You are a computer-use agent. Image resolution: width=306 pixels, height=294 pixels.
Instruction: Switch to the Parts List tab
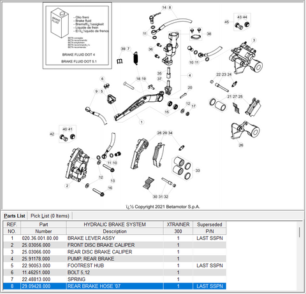tap(15, 216)
